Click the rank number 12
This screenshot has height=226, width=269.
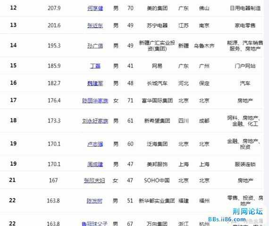(x=13, y=8)
